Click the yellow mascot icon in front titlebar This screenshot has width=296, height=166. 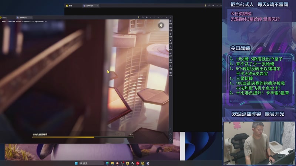coord(138,17)
